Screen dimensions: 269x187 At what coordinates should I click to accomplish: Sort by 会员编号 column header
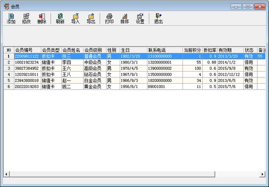27,50
